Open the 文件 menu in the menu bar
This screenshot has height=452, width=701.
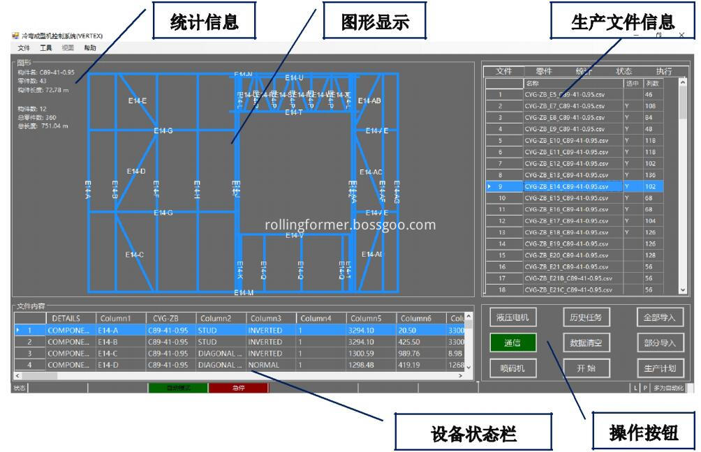(x=24, y=48)
